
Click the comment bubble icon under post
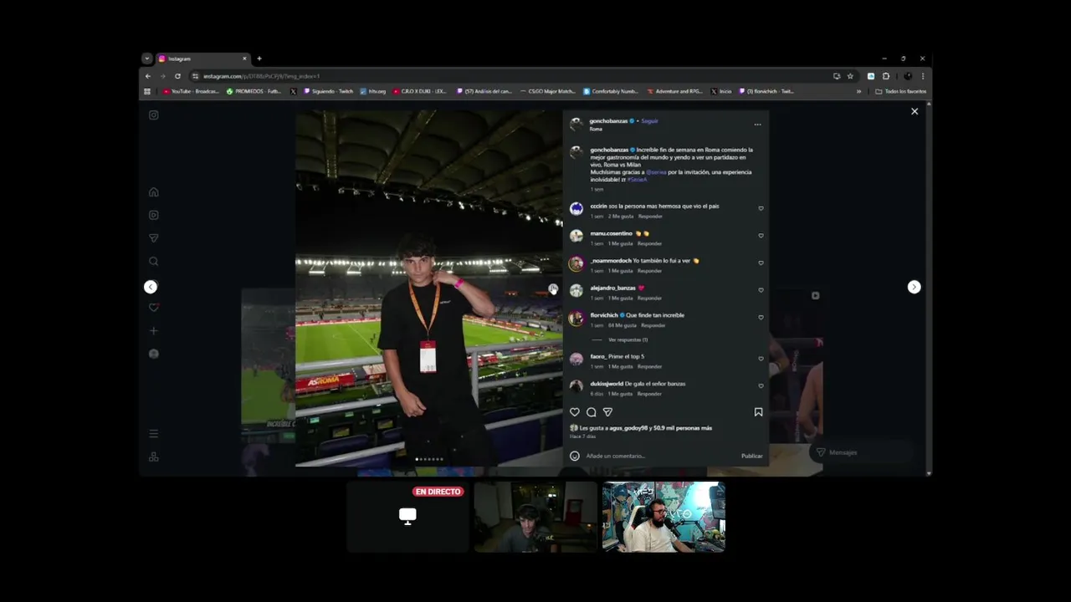(592, 412)
